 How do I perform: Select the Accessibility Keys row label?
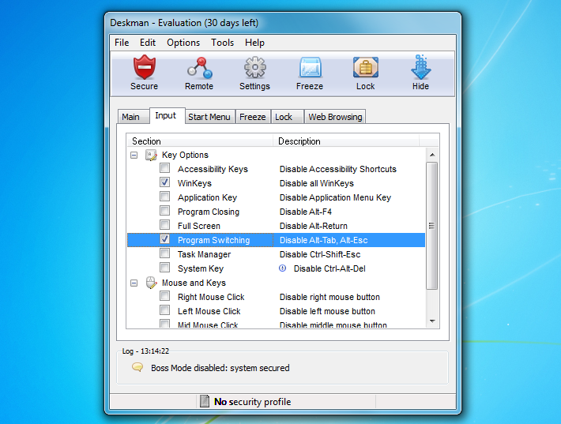tap(213, 169)
